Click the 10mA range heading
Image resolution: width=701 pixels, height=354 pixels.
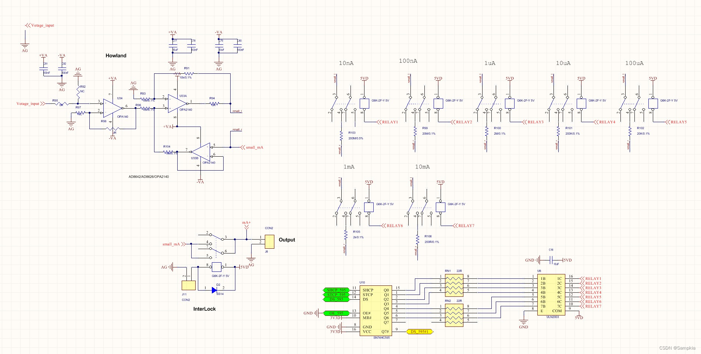(423, 167)
